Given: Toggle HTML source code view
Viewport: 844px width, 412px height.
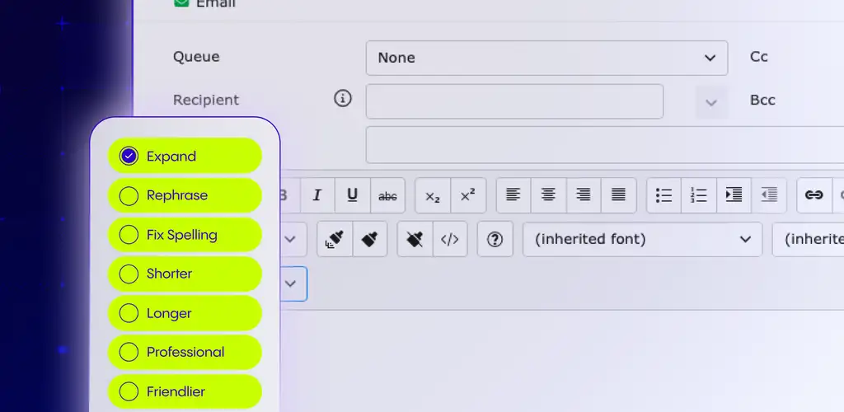Looking at the screenshot, I should click(449, 240).
